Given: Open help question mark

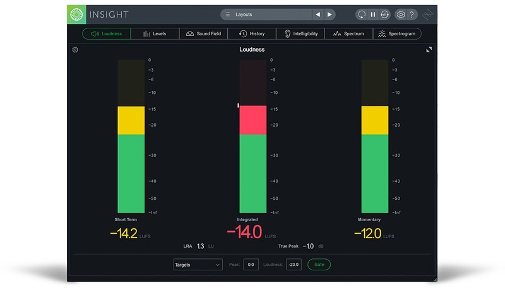Looking at the screenshot, I should tap(412, 14).
